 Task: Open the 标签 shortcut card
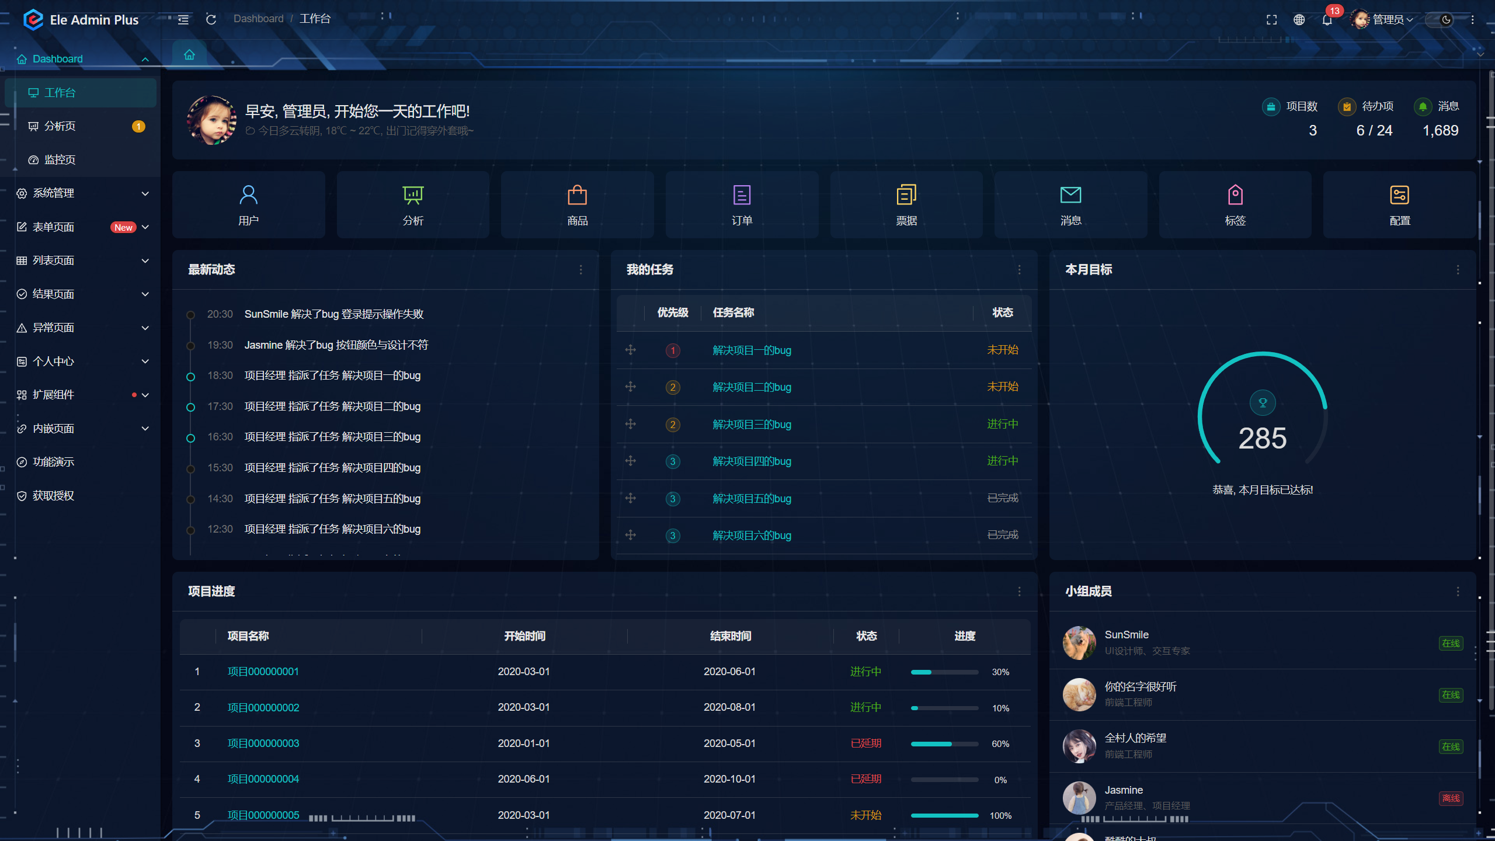pyautogui.click(x=1235, y=204)
